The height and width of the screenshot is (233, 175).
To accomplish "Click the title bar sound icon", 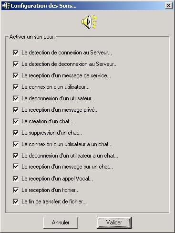I will (x=6, y=6).
